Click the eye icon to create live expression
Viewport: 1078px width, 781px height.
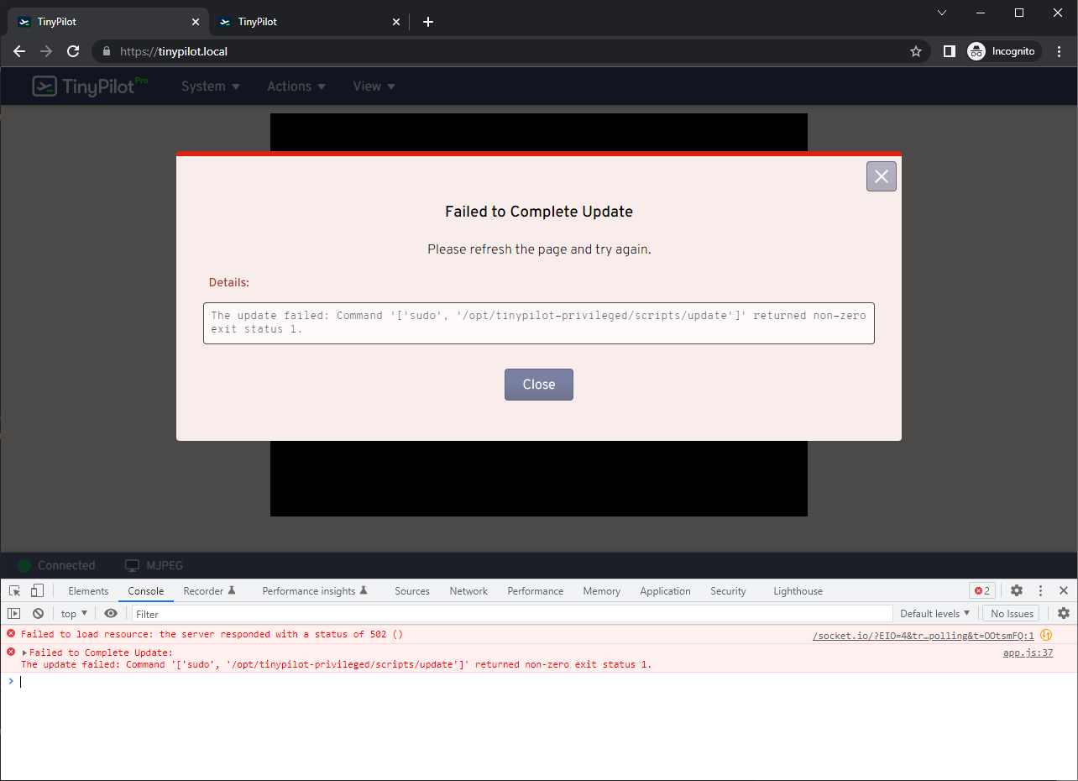(x=111, y=613)
